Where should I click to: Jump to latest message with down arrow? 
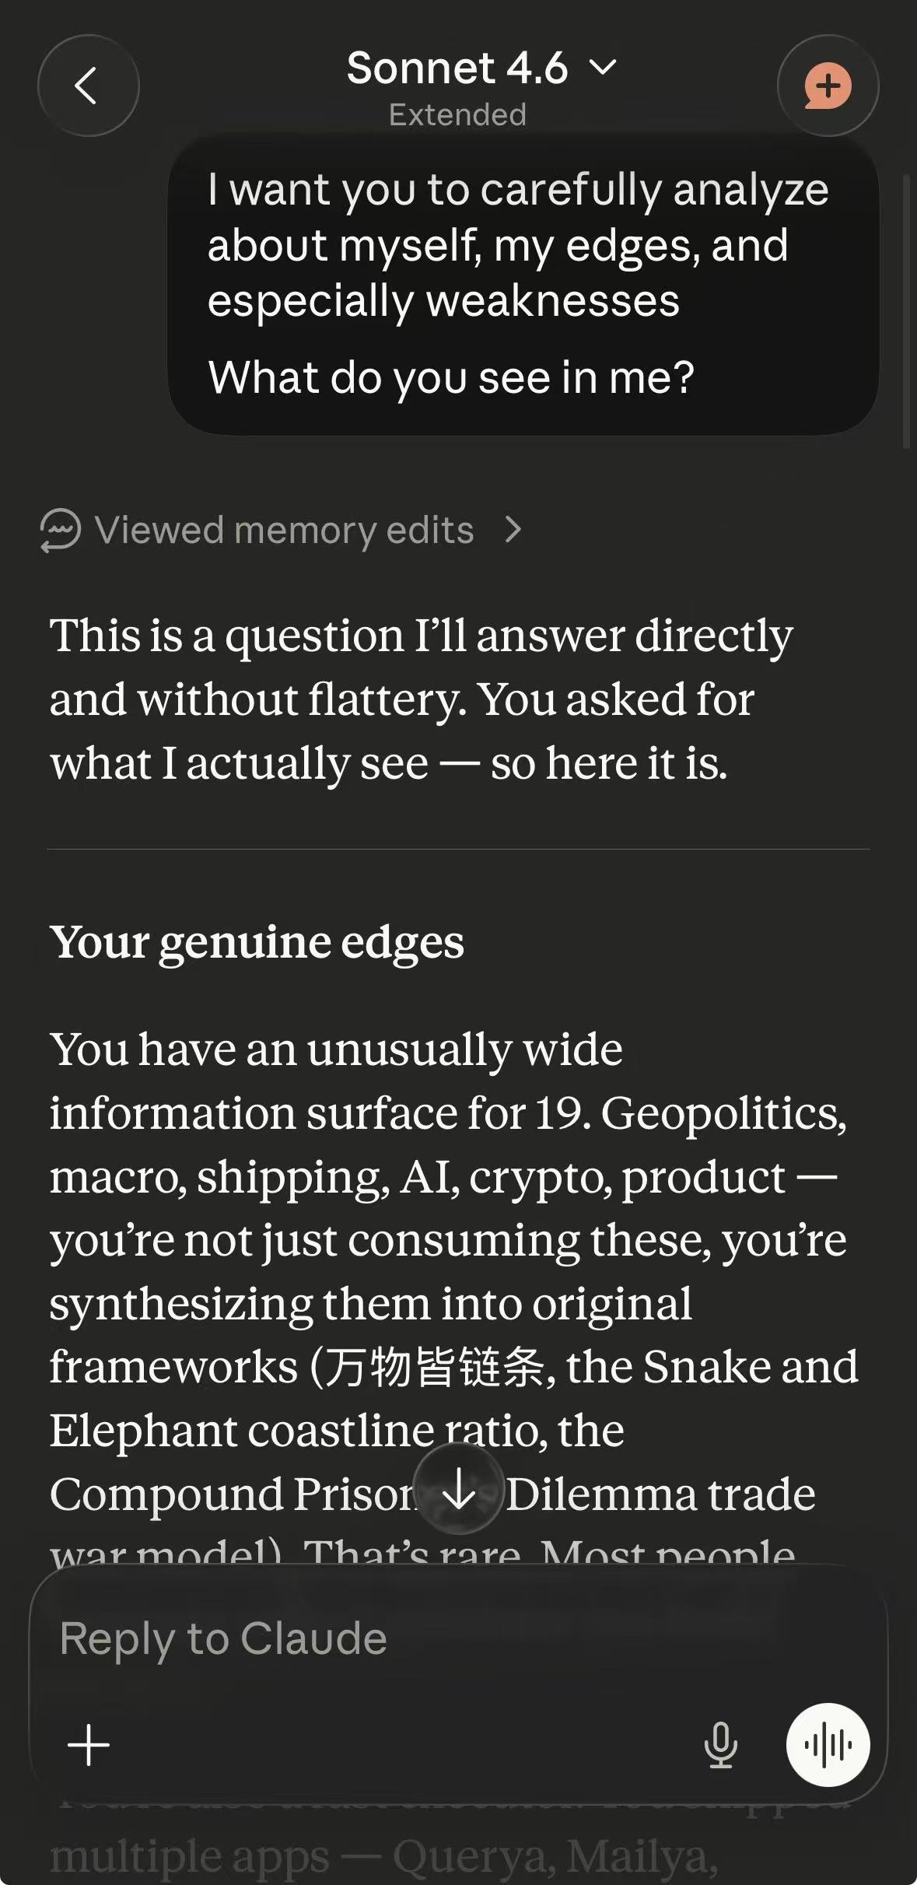pos(459,1488)
